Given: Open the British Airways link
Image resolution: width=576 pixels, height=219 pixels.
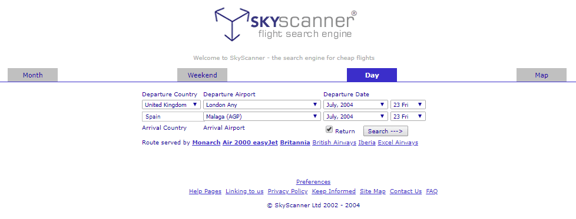Looking at the screenshot, I should (x=335, y=143).
